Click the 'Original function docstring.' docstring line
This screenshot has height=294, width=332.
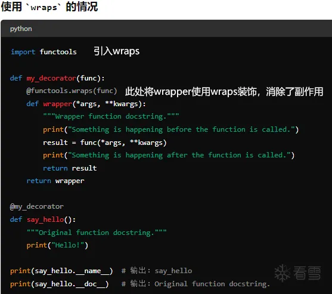(97, 233)
